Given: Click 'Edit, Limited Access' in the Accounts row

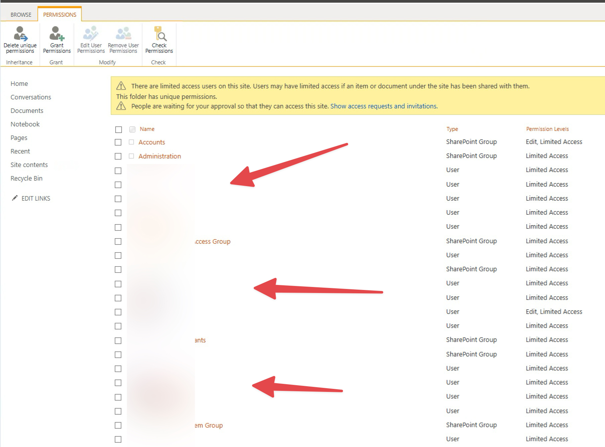Looking at the screenshot, I should (554, 142).
